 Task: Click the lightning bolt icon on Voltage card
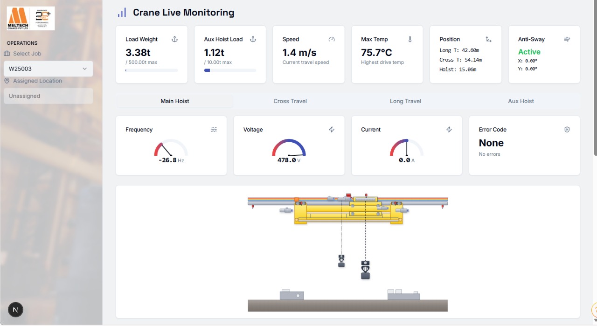[332, 129]
